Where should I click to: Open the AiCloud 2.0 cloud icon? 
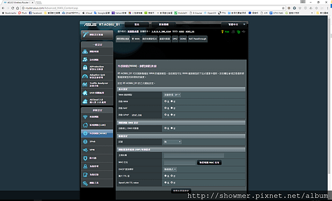[85, 101]
